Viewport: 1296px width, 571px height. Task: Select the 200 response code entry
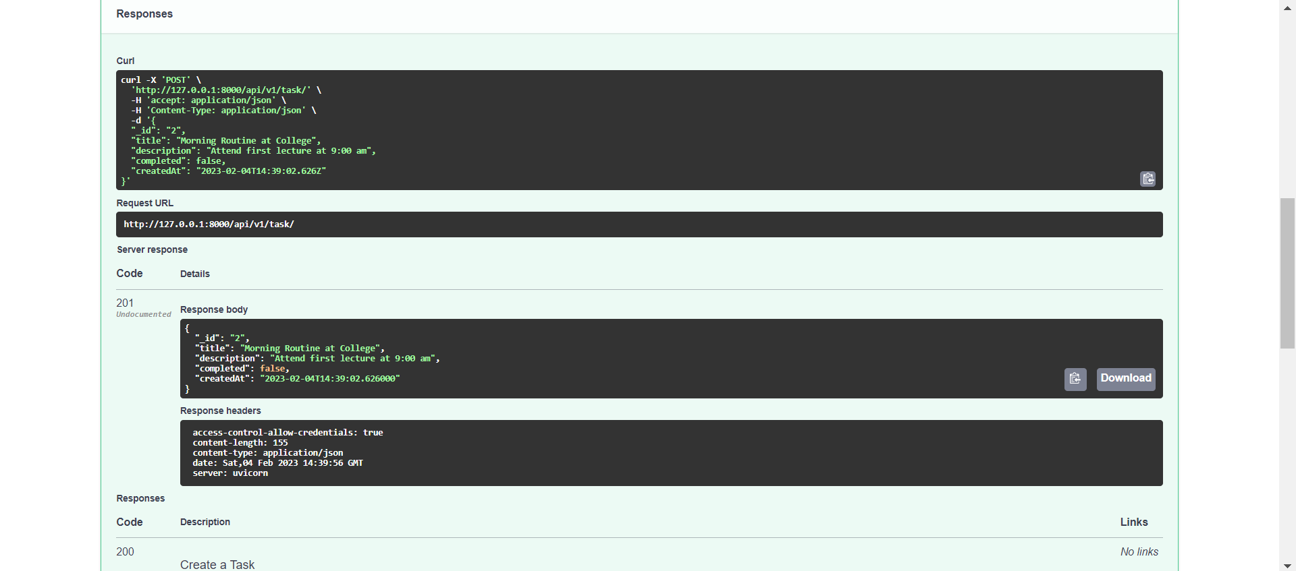tap(125, 551)
